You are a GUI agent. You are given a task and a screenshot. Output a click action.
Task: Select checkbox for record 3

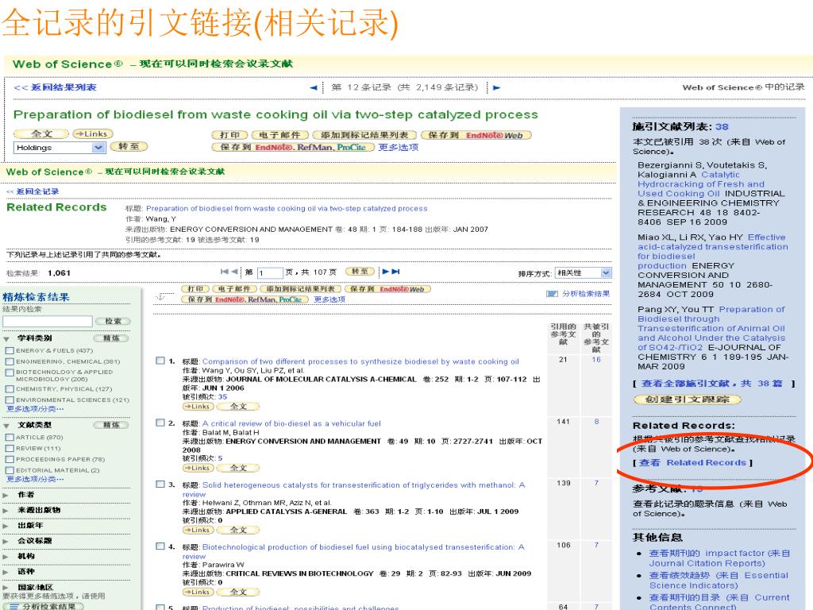tap(160, 484)
